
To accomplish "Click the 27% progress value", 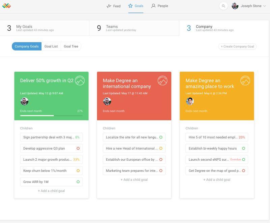I will 80,111.
